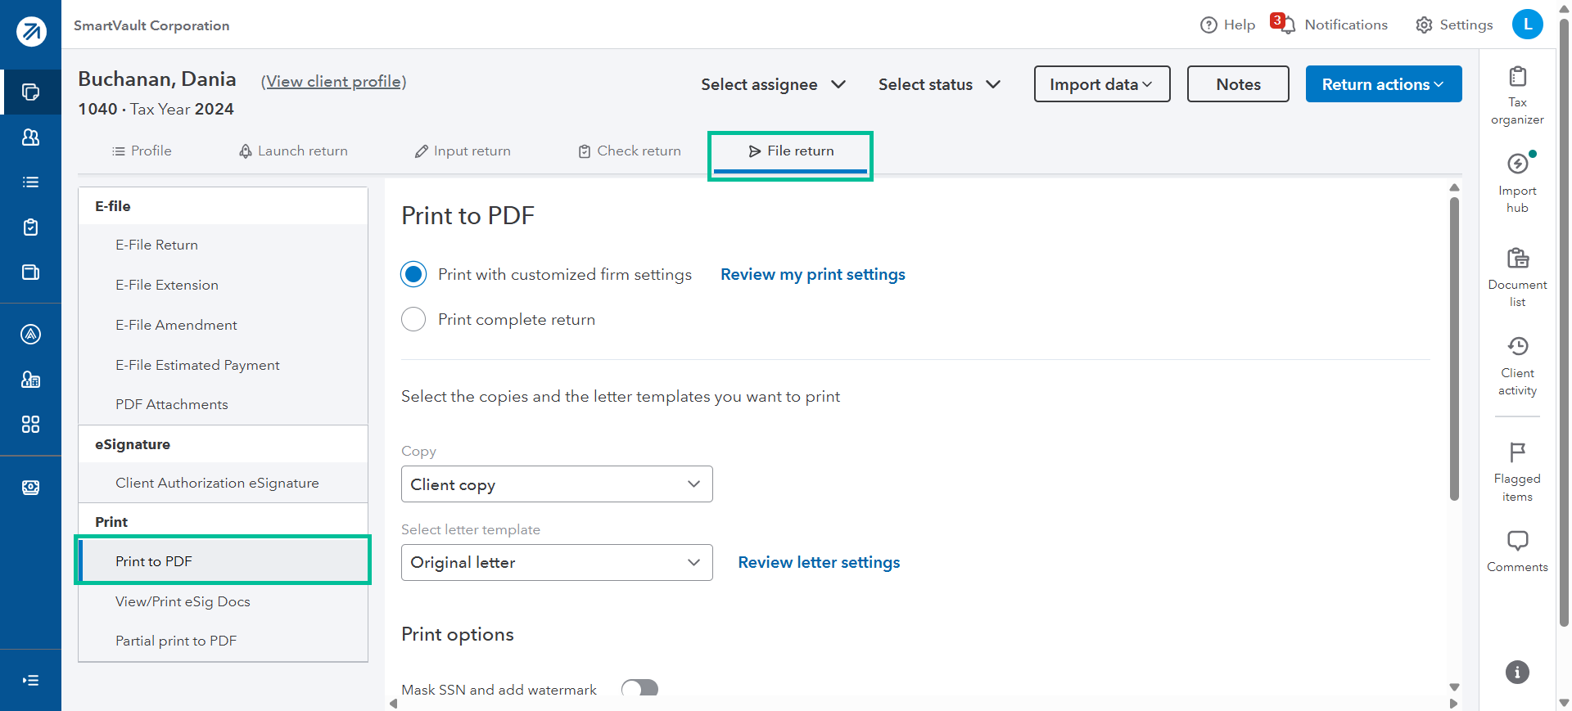The height and width of the screenshot is (711, 1572).
Task: Select Partial print to PDF item
Action: click(223, 641)
